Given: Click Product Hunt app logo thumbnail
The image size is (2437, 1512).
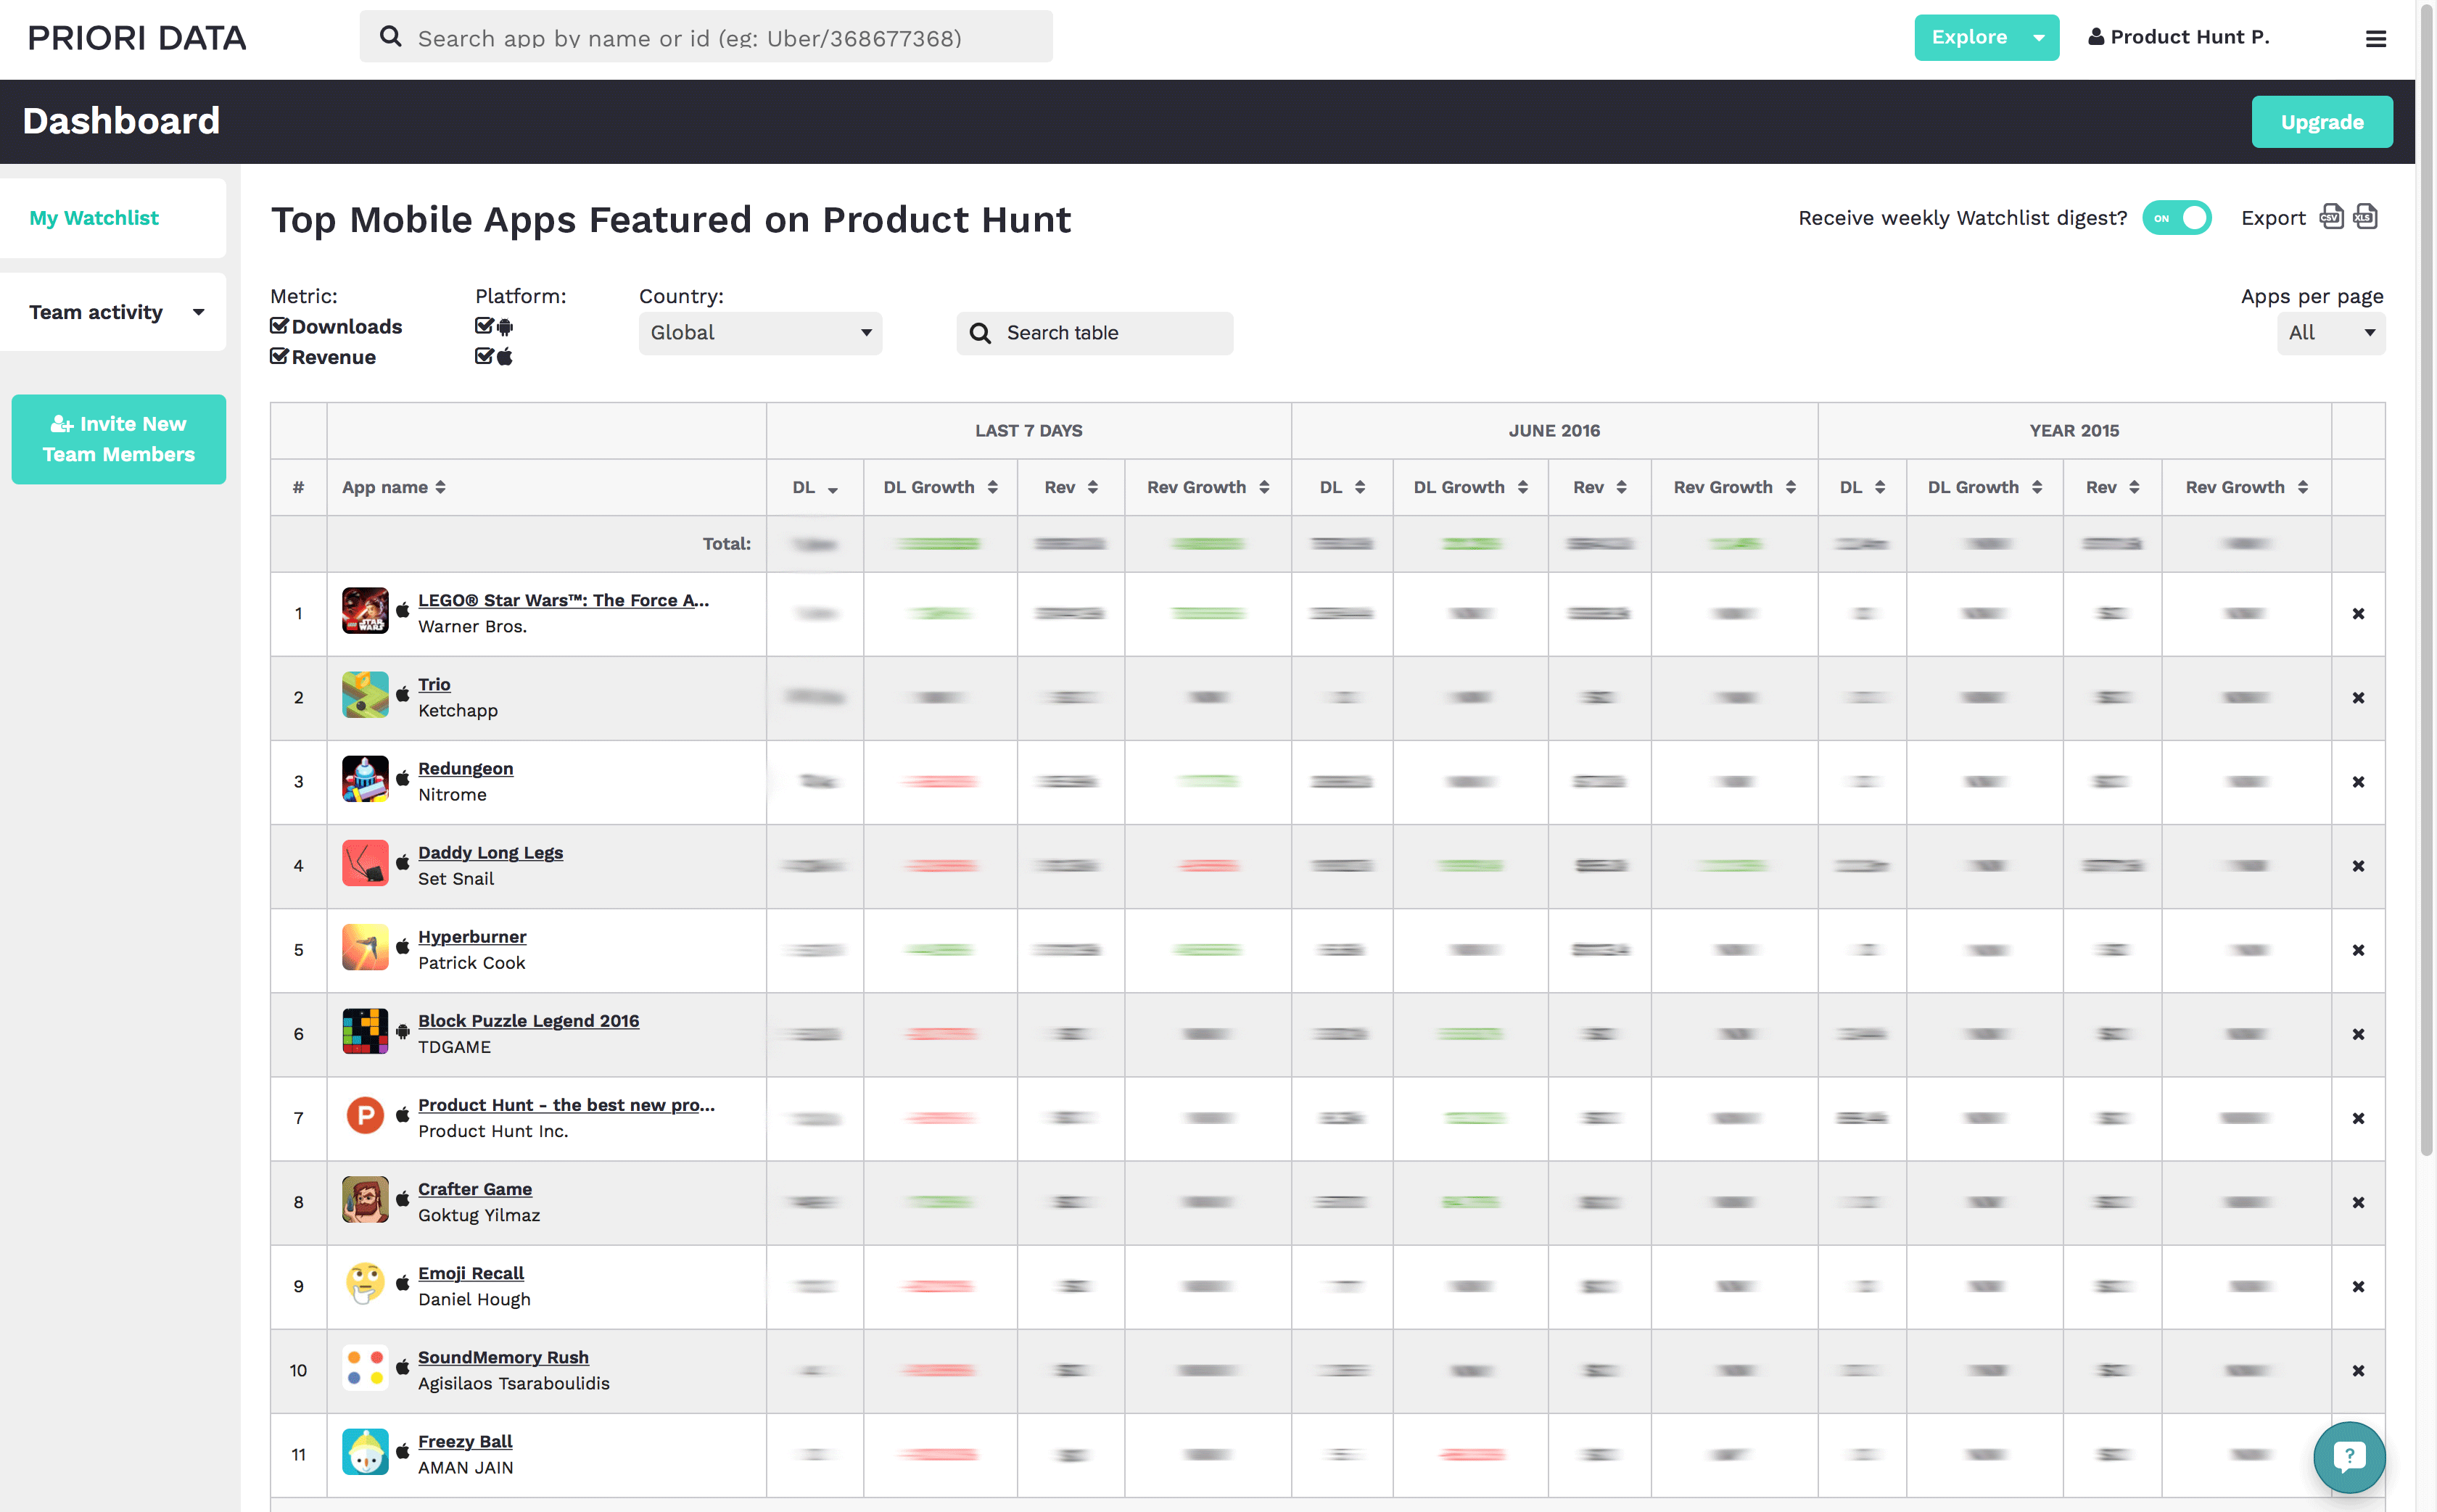Looking at the screenshot, I should pyautogui.click(x=365, y=1116).
